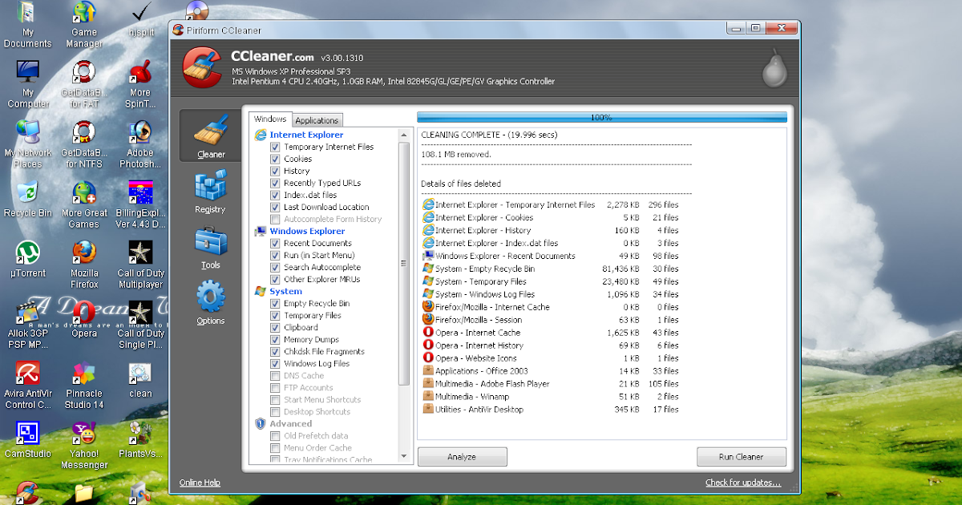Enable Desktop Shortcuts checkbox

[x=276, y=411]
